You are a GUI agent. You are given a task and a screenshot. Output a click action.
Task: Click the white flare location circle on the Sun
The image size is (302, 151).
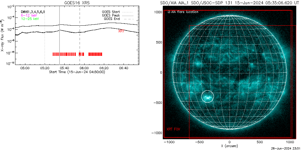click(208, 96)
